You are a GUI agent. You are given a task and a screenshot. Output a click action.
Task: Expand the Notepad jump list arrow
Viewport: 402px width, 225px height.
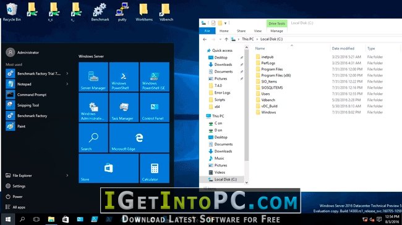[67, 84]
